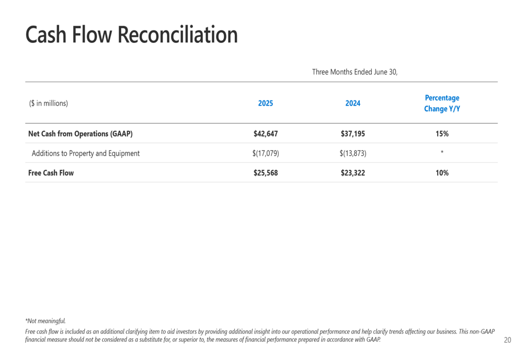This screenshot has width=523, height=358.
Task: Click the Three Months Ended June 30 heading
Action: (355, 72)
